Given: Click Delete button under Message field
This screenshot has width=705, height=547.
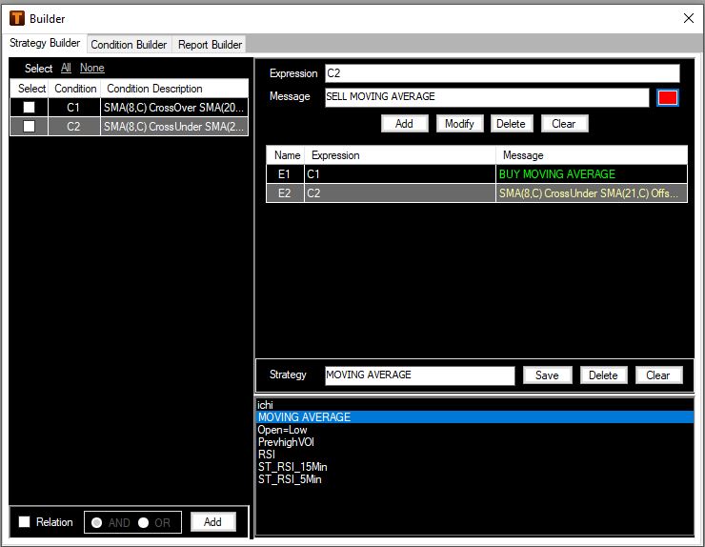Looking at the screenshot, I should click(511, 124).
